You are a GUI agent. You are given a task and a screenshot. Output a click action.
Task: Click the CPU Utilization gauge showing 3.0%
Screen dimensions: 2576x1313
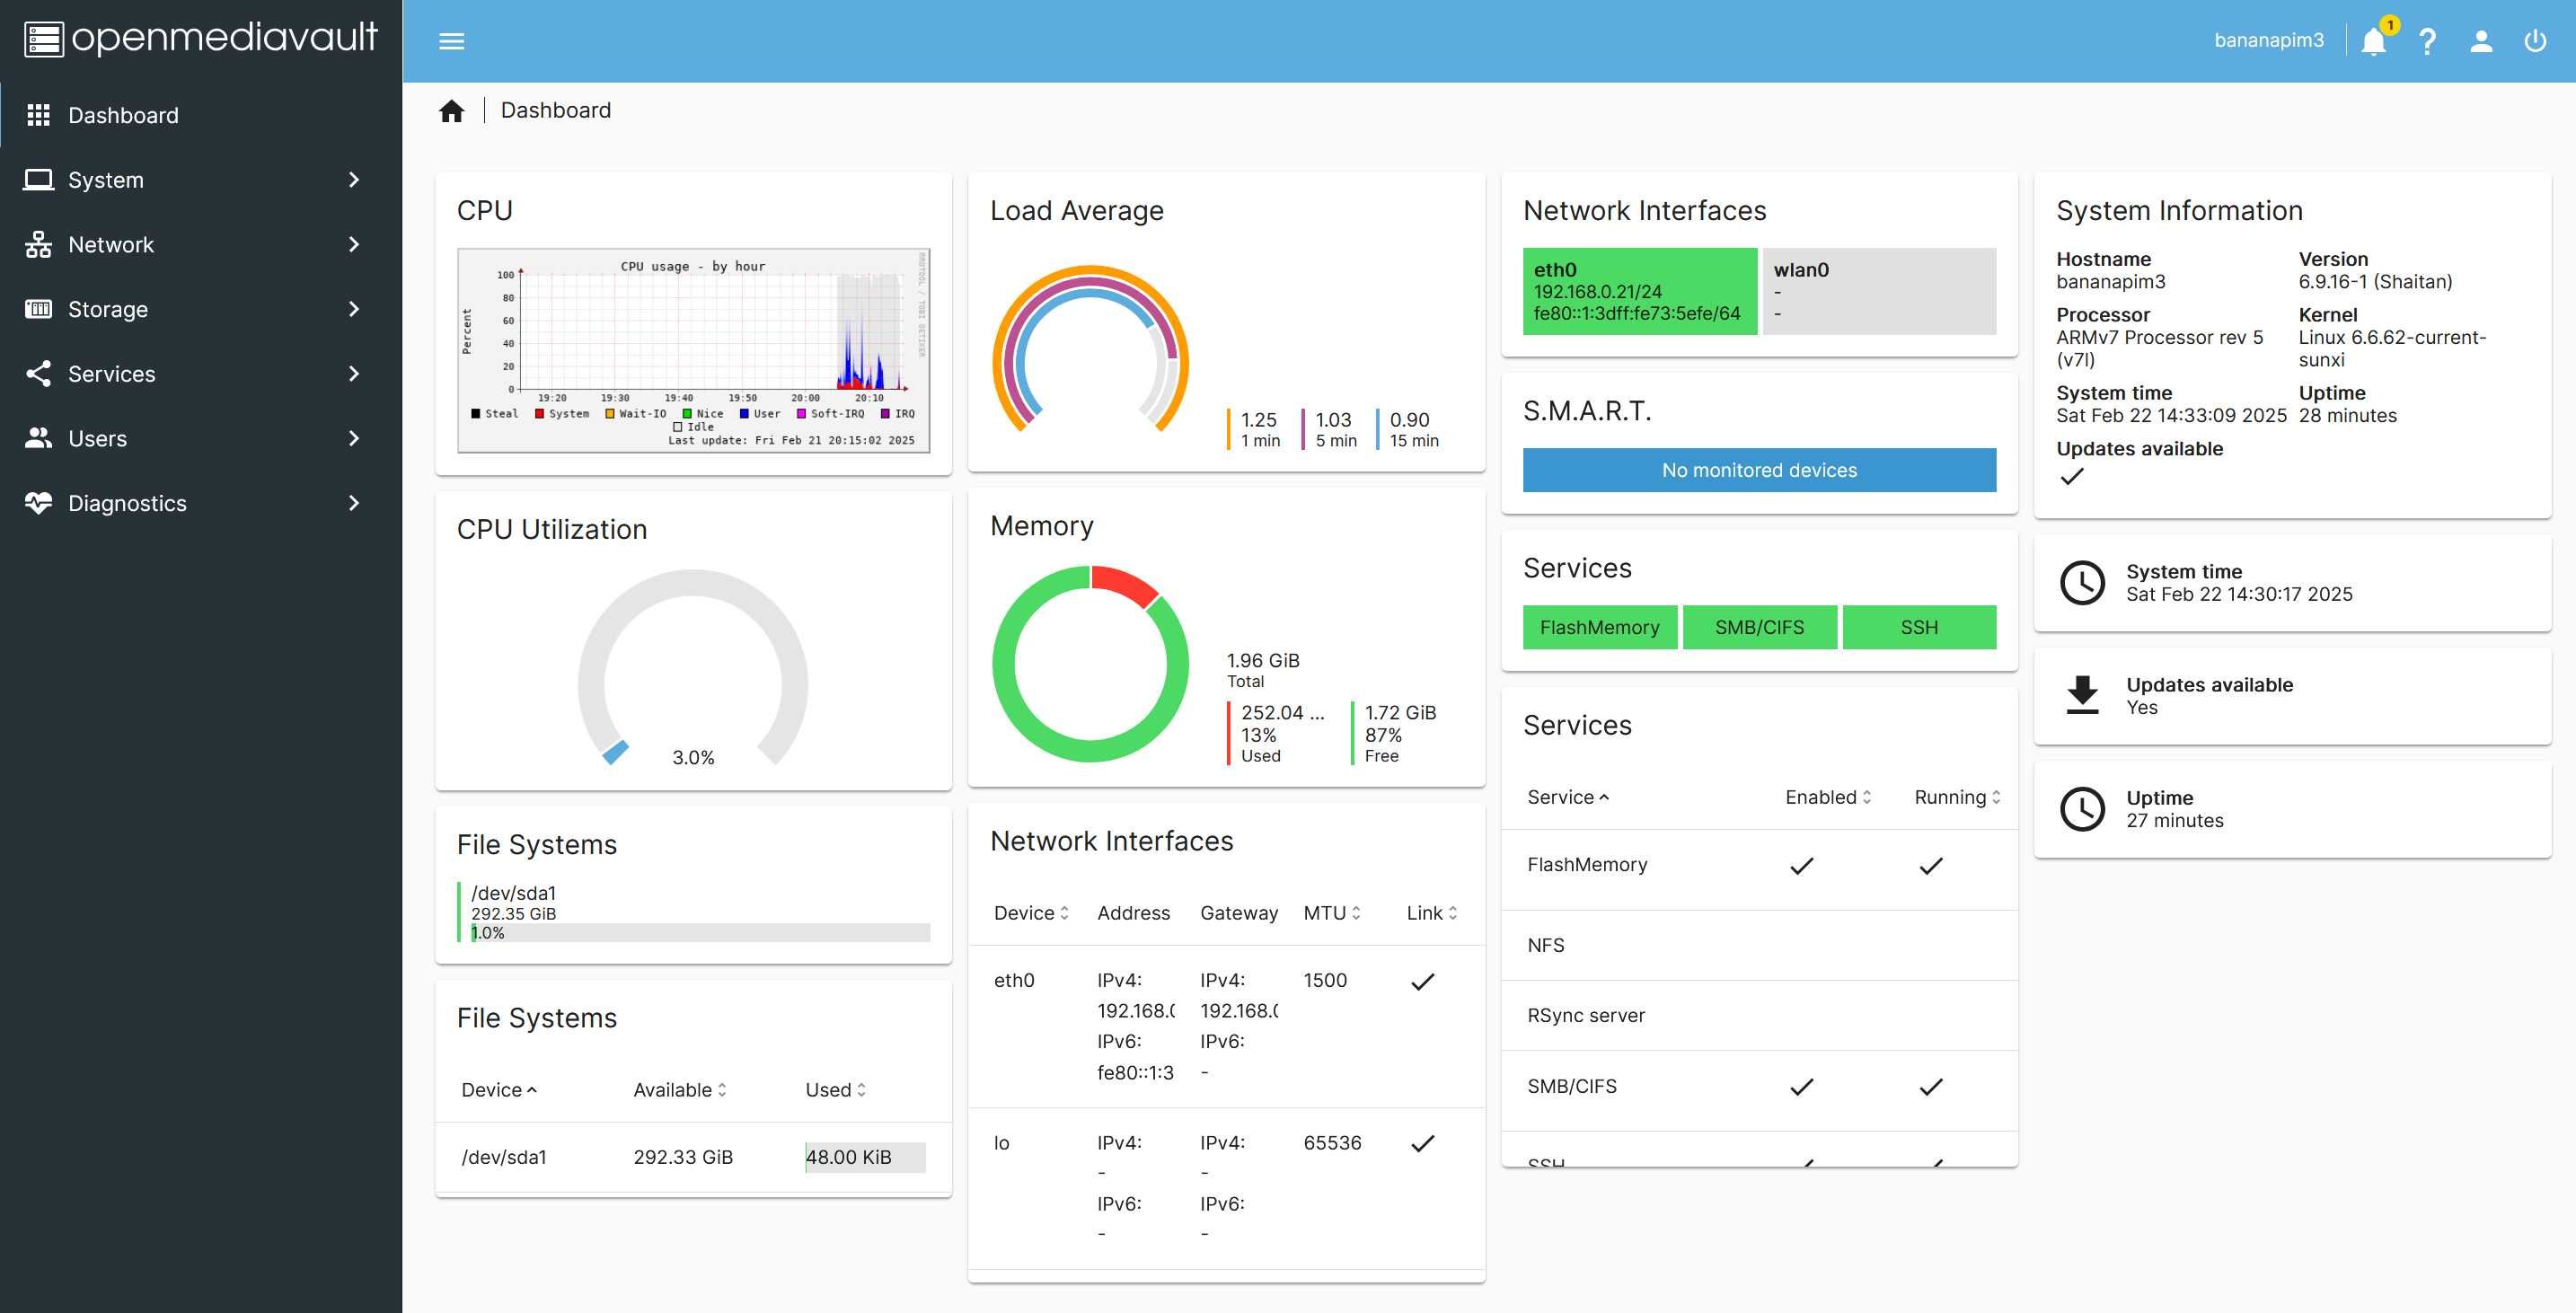pos(693,670)
